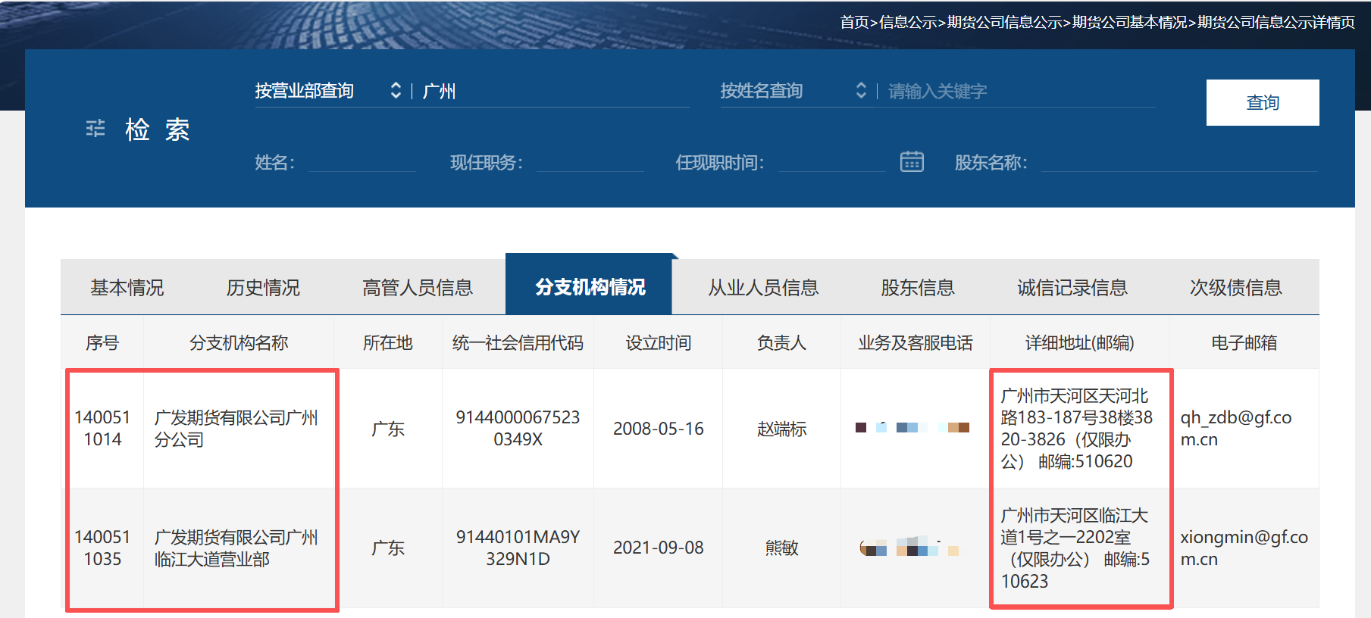Click credit code 91440000675230349X
1371x618 pixels.
point(518,429)
